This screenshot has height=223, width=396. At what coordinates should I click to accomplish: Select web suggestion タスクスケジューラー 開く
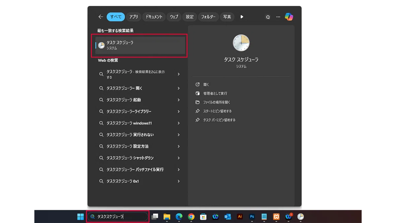pyautogui.click(x=140, y=88)
